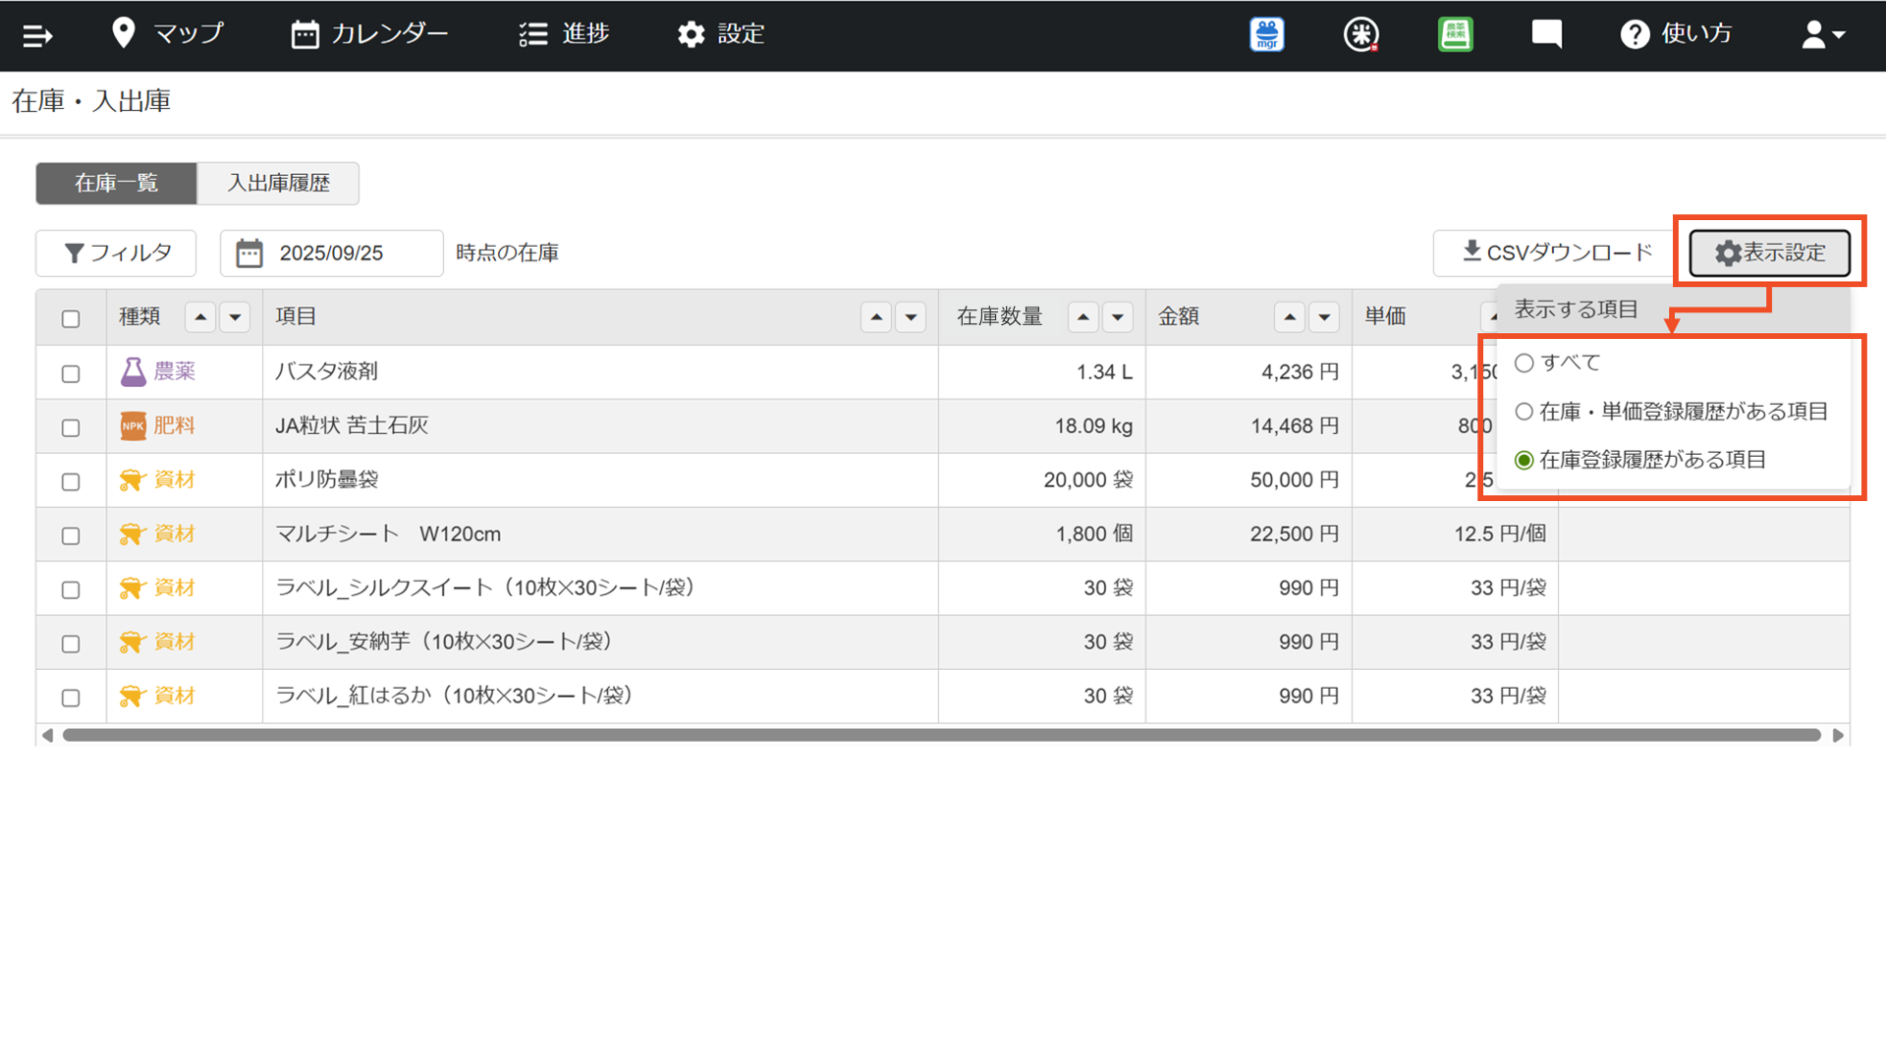The height and width of the screenshot is (1061, 1886).
Task: Click the scroll-left arrow under the table
Action: point(47,735)
